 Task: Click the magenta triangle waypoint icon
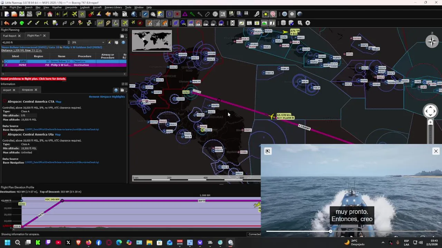tap(185, 14)
